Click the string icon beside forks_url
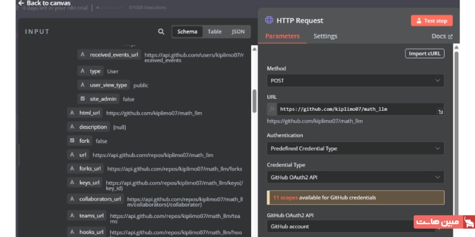475x237 pixels. coord(72,168)
